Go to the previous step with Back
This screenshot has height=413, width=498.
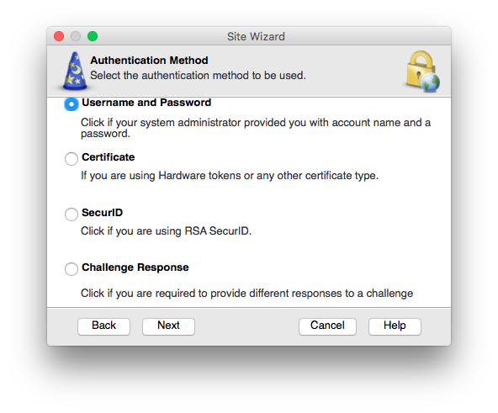pyautogui.click(x=103, y=326)
